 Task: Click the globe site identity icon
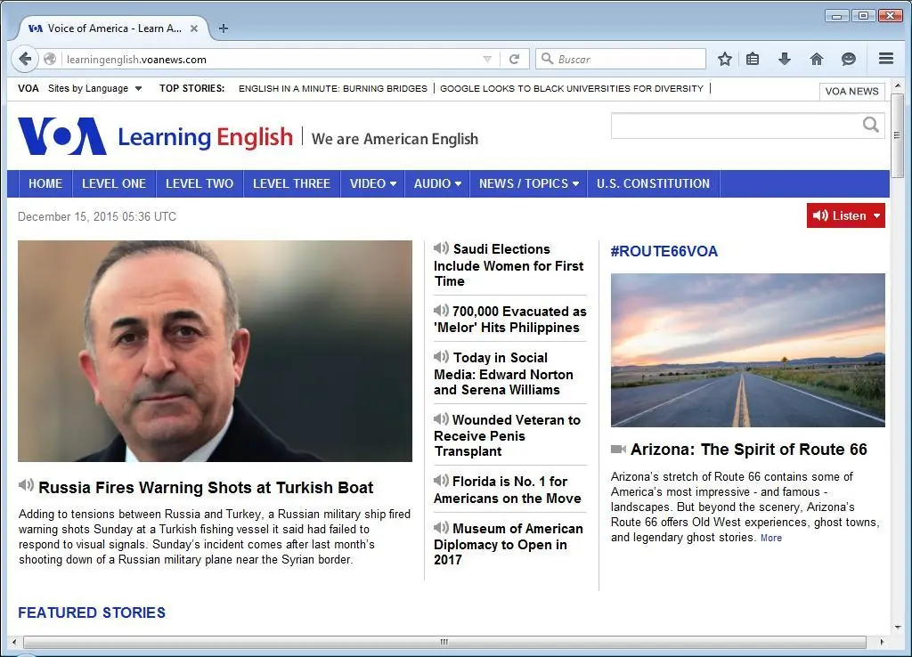point(50,60)
